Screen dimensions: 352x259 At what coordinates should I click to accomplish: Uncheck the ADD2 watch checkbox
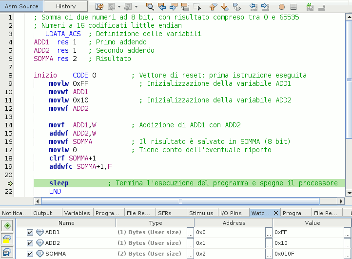(30, 243)
